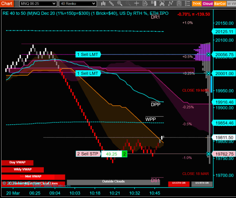Open the 40 Renko interval dropdown
The height and width of the screenshot is (198, 236).
tap(78, 4)
